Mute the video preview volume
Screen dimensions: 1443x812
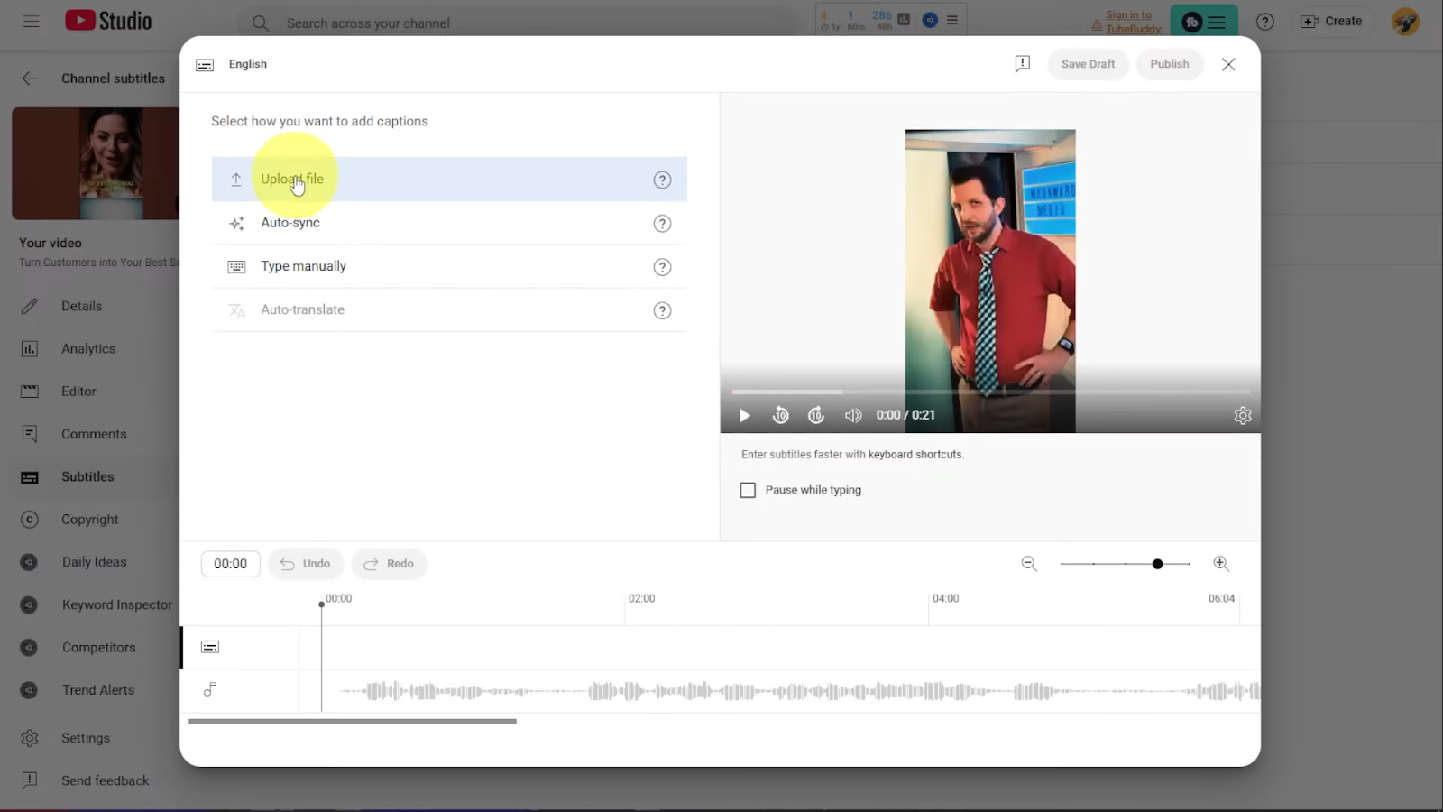tap(852, 415)
